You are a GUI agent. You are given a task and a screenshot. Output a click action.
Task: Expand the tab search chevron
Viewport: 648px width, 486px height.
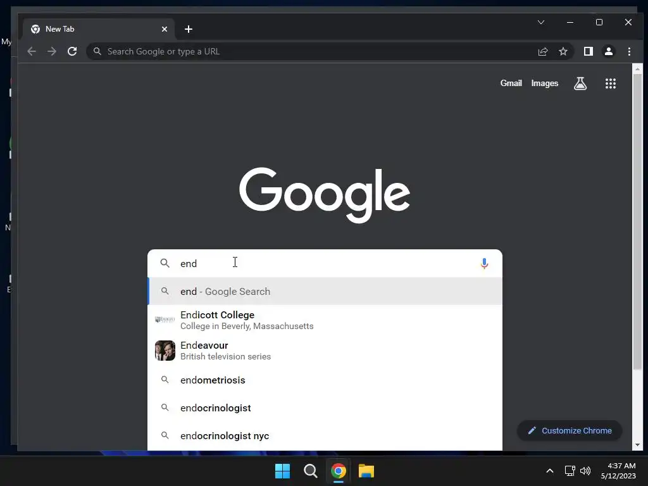pyautogui.click(x=541, y=22)
